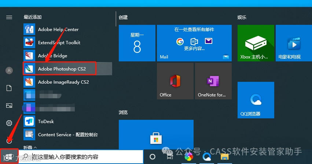Open Content Service configuration console icon
312x164 pixels.
(29, 134)
